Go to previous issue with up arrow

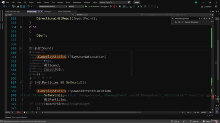pos(32,112)
